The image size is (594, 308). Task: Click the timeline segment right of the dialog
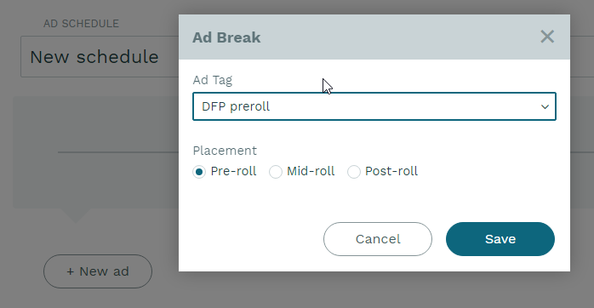[582, 152]
